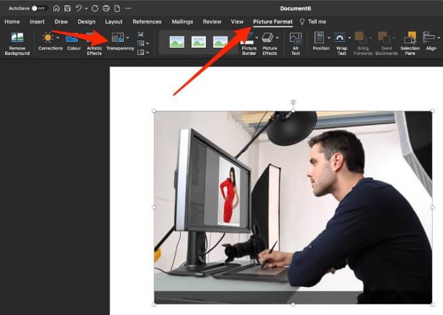Open the three-dot quick access menu
This screenshot has width=443, height=315.
(x=128, y=8)
